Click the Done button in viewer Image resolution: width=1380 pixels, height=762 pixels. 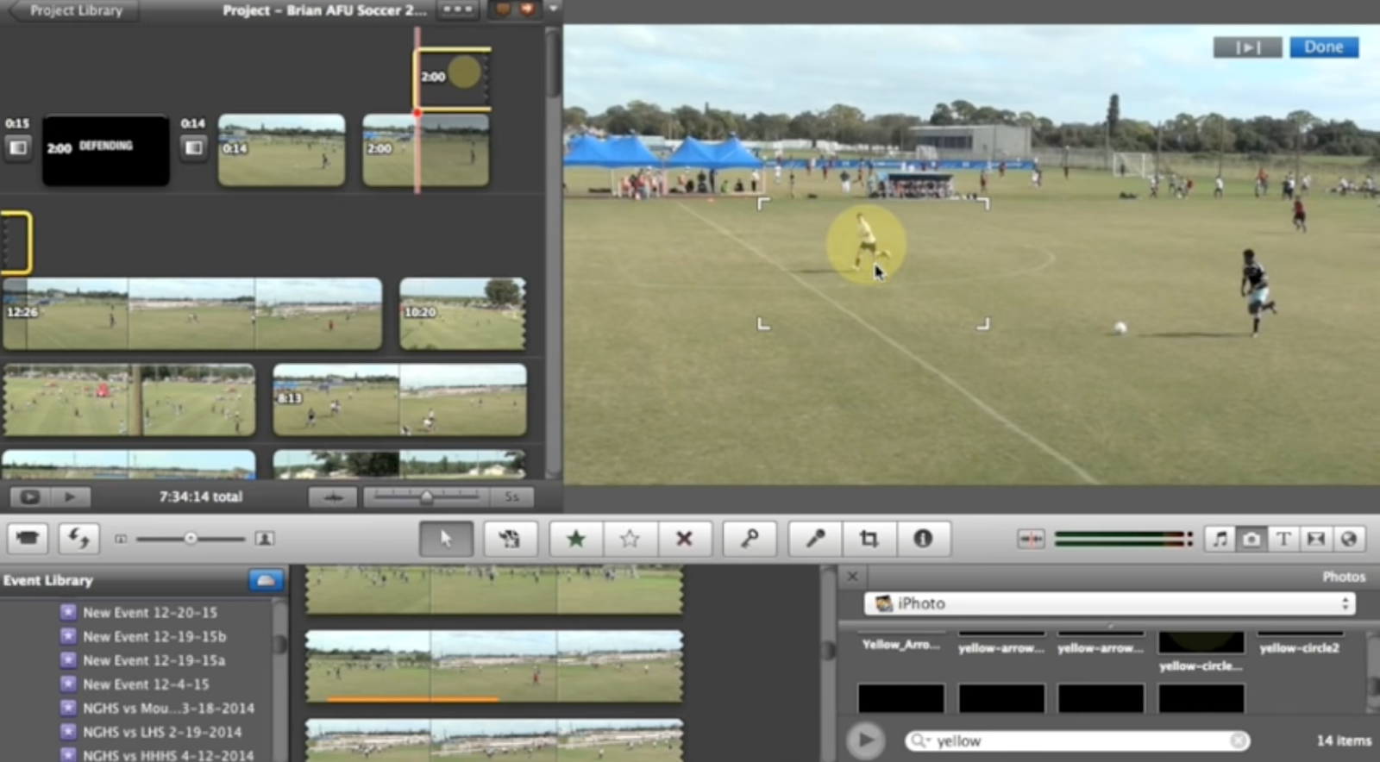click(x=1323, y=47)
